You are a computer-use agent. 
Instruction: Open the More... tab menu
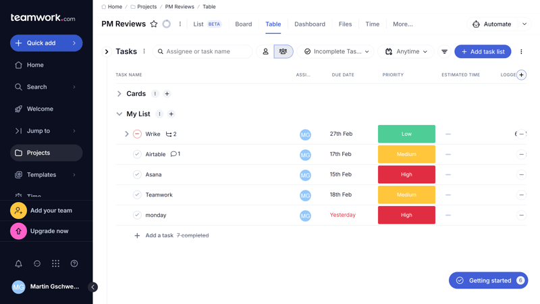[x=402, y=24]
